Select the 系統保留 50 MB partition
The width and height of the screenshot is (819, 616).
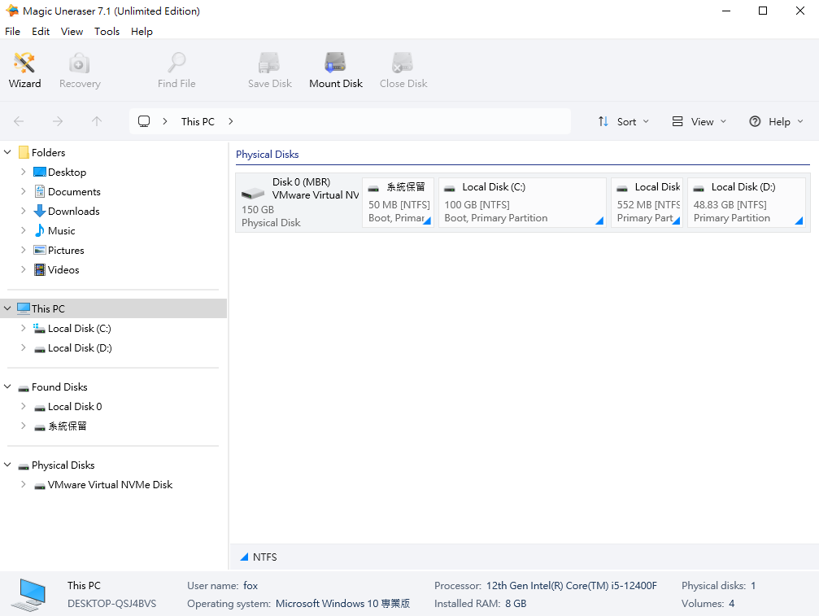[x=398, y=203]
